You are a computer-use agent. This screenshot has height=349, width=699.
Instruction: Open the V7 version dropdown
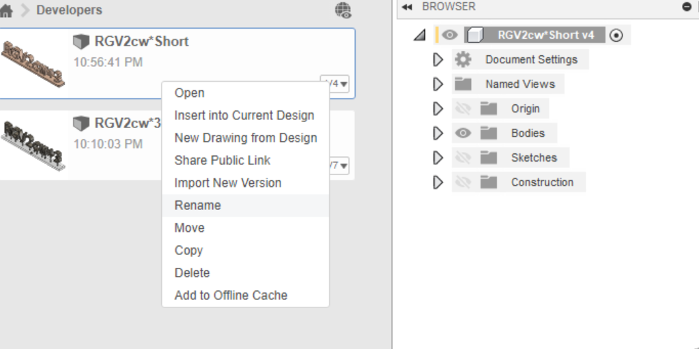click(339, 166)
